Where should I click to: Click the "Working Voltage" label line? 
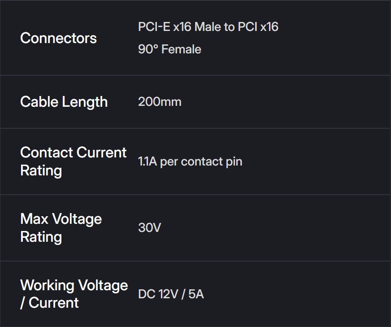[x=74, y=285]
